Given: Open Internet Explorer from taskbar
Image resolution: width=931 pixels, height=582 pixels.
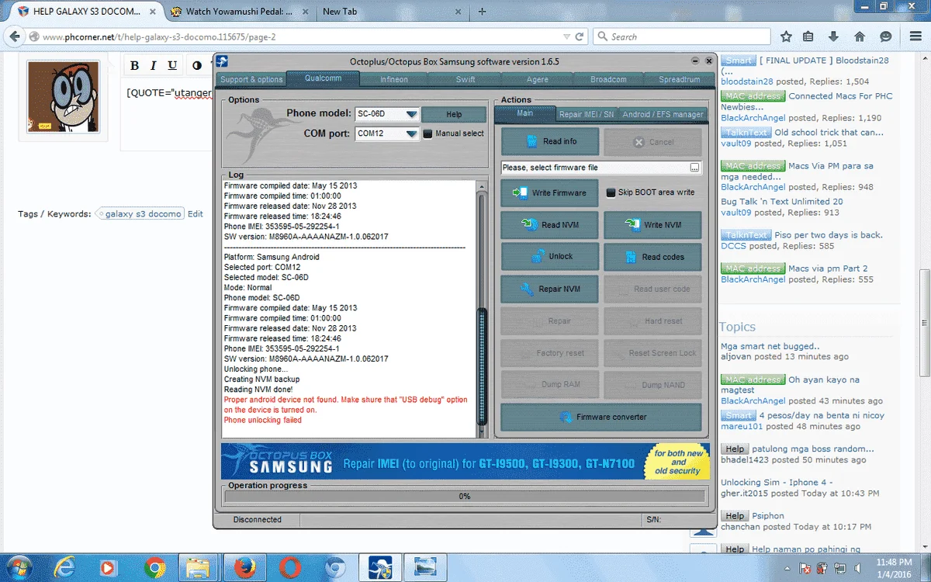Looking at the screenshot, I should point(65,568).
